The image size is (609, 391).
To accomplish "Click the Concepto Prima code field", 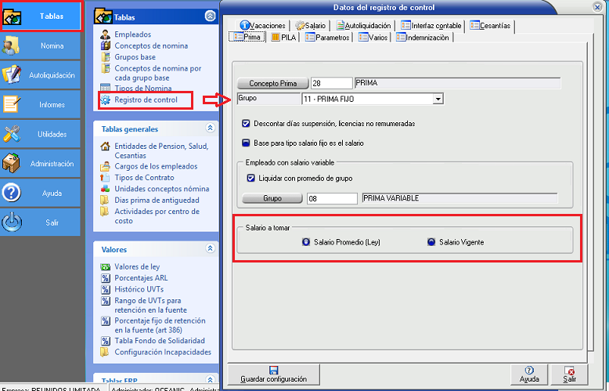I will tap(330, 82).
